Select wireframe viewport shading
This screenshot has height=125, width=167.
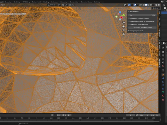coord(144,5)
